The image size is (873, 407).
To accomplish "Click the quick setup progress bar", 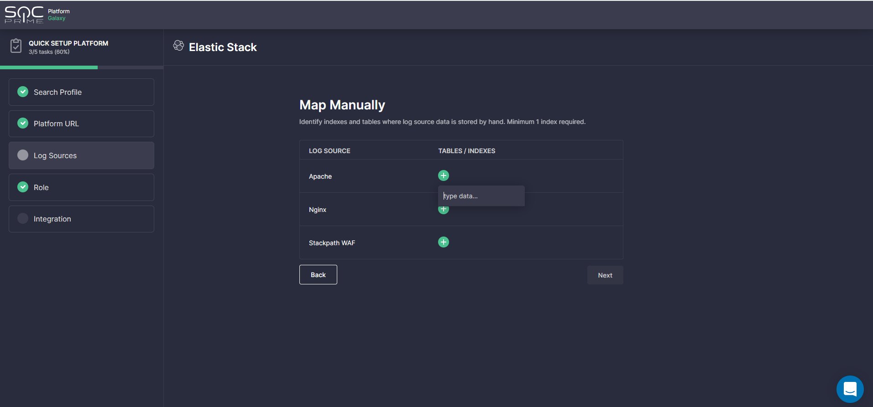I will click(81, 67).
